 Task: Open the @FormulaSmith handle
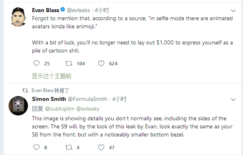click(87, 99)
